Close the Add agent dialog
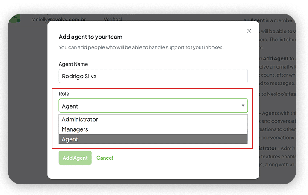This screenshot has width=308, height=195. click(250, 31)
